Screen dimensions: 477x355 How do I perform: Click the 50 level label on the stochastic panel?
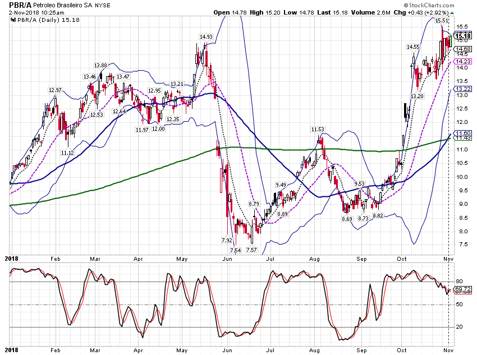459,304
